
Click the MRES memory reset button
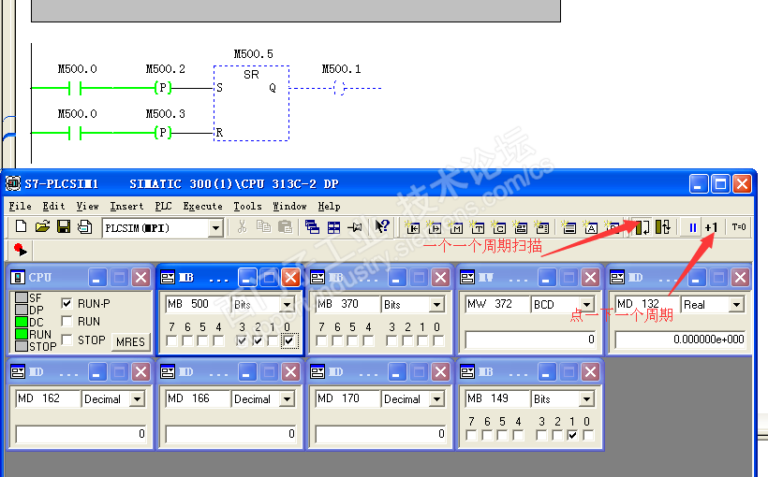[x=130, y=341]
